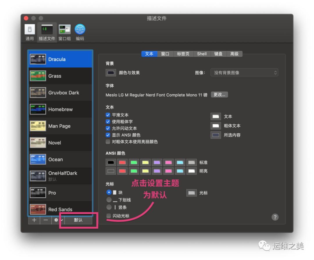Open the 标签页 tab
This screenshot has height=260, width=314.
click(x=183, y=54)
